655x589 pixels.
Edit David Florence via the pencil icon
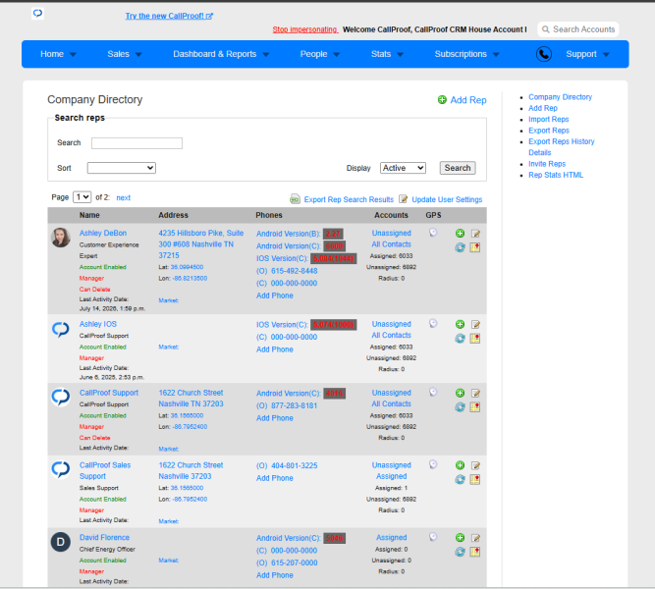[x=475, y=538]
